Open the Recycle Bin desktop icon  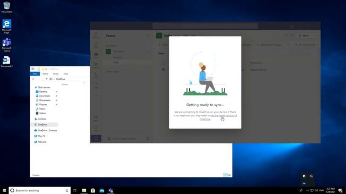point(6,7)
